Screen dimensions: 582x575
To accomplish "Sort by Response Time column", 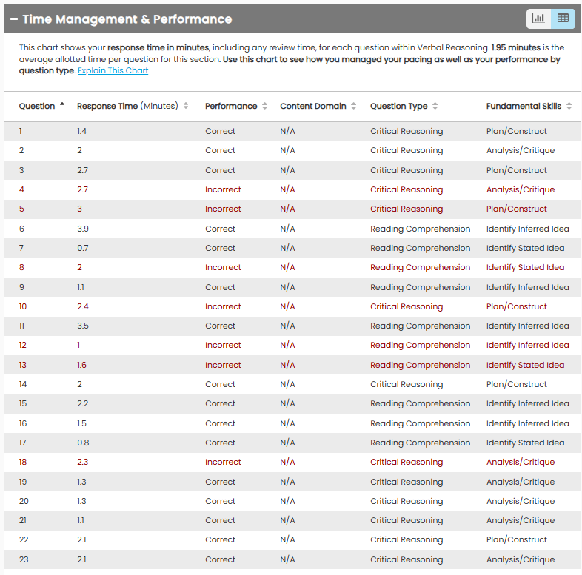I will coord(186,106).
